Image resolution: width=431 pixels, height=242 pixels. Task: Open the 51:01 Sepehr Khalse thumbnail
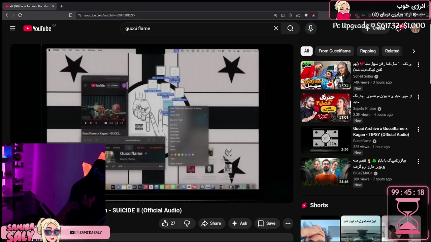pyautogui.click(x=326, y=107)
